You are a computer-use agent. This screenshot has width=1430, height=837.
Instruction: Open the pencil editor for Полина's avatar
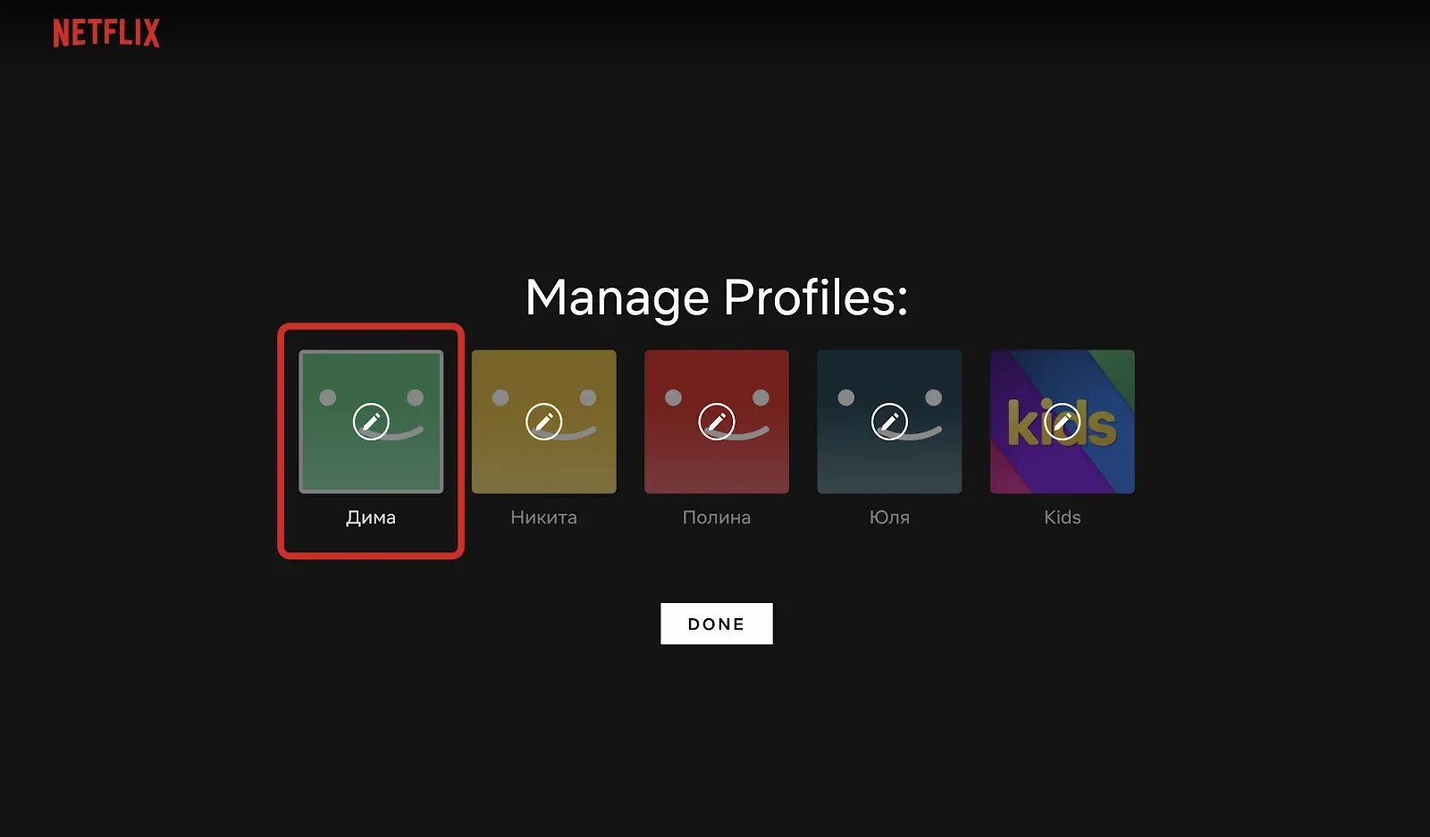click(x=717, y=422)
